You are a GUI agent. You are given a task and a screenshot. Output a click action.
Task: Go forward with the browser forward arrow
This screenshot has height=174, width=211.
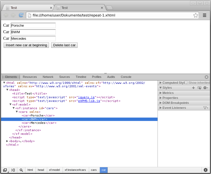[13, 15]
